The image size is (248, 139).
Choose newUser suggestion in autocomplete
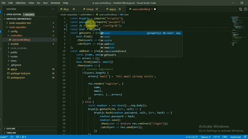tap(141, 47)
